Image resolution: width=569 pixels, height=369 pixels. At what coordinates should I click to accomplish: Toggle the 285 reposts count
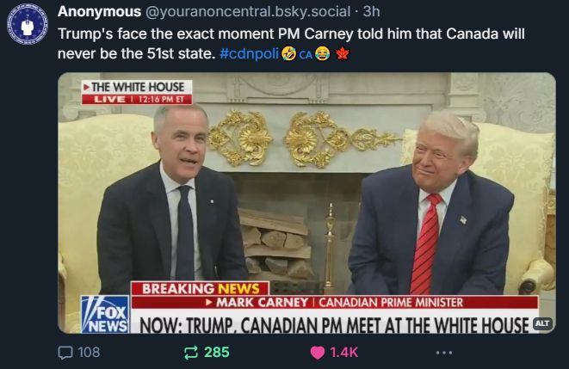[217, 353]
